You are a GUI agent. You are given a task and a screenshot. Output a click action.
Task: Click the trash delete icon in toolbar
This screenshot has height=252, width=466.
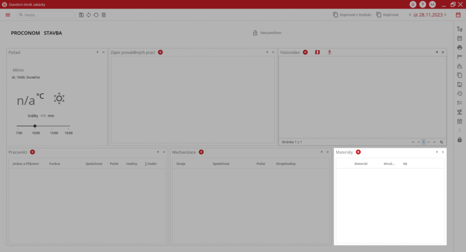click(x=103, y=15)
